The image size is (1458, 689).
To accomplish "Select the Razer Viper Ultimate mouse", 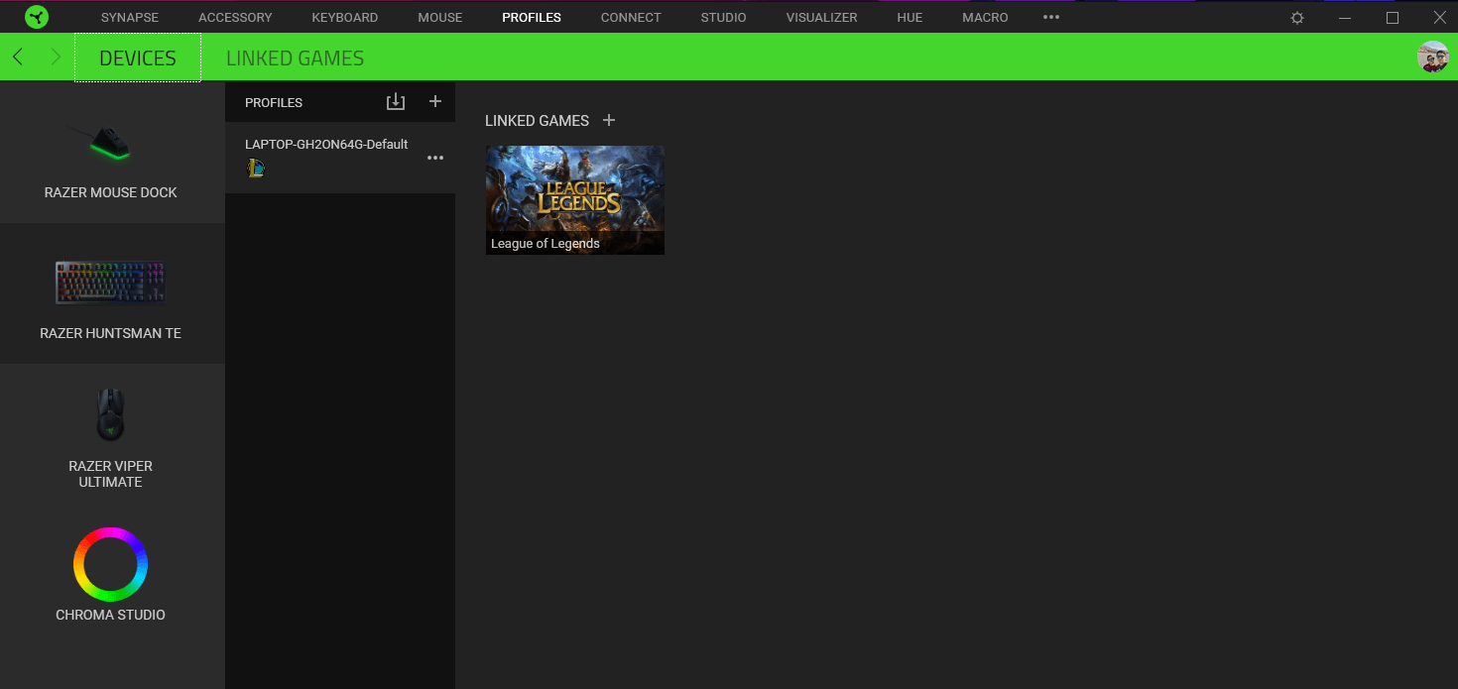I will click(111, 436).
